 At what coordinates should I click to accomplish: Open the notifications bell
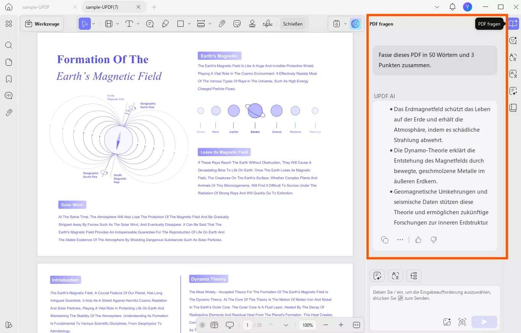[452, 7]
